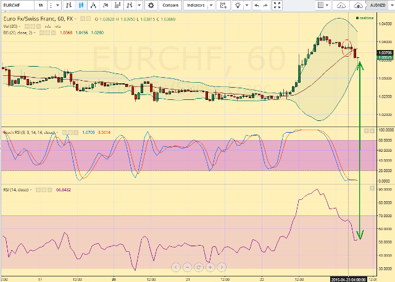
Task: Expand the Stoch RSI legend arrow
Action: coord(57,133)
